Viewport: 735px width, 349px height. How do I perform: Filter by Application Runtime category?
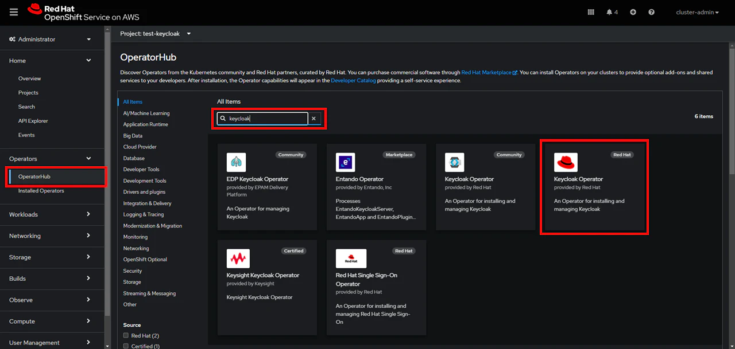145,124
